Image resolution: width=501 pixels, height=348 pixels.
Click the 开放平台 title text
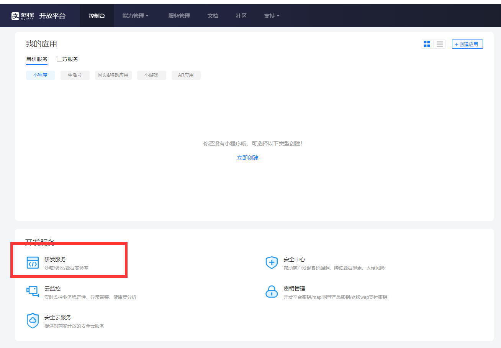click(52, 16)
